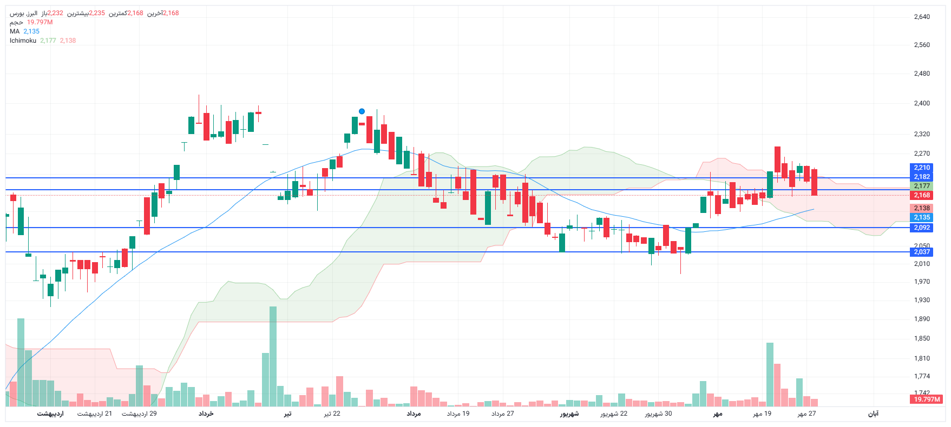Click the red 19.797M volume axis tag
This screenshot has height=427, width=951.
click(x=927, y=399)
